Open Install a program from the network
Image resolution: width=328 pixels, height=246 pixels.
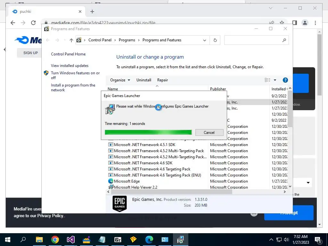pyautogui.click(x=73, y=88)
